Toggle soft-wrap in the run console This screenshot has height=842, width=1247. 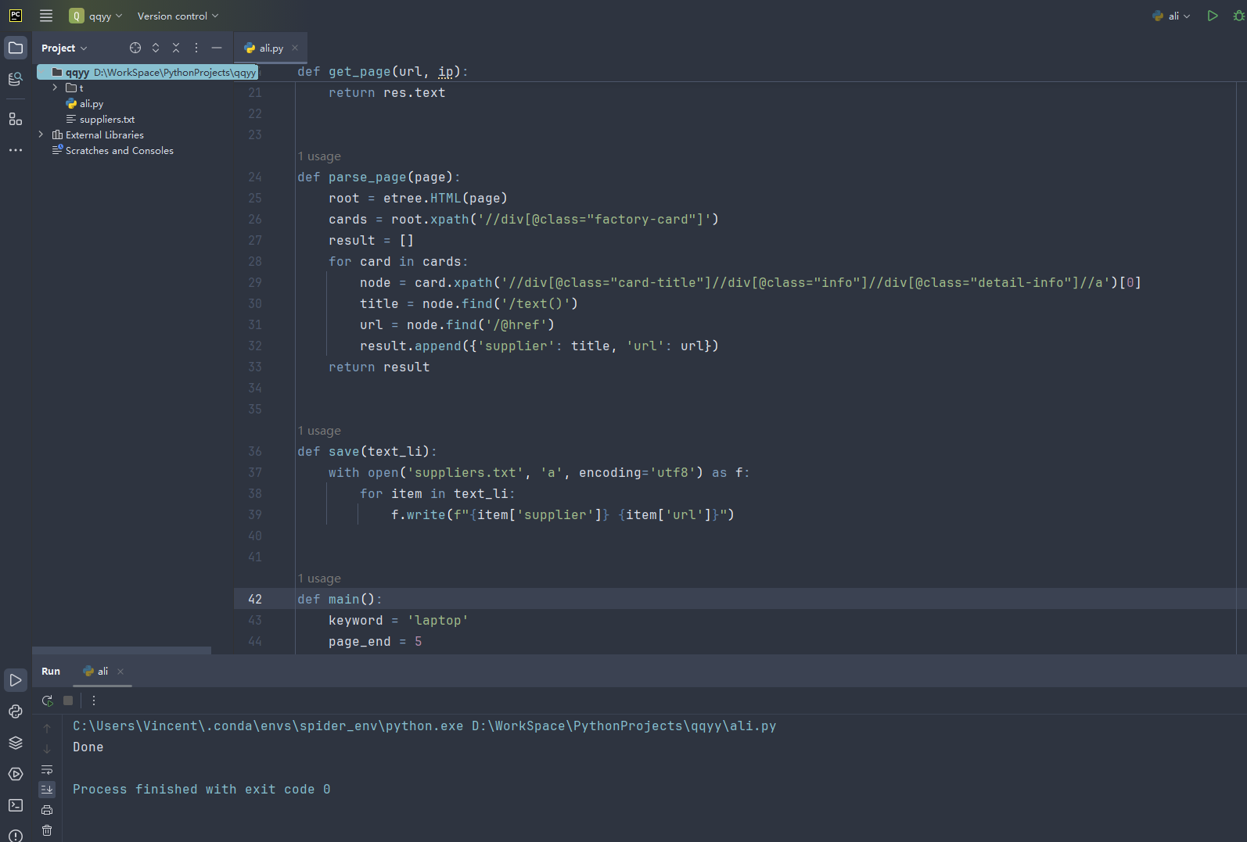pyautogui.click(x=47, y=769)
